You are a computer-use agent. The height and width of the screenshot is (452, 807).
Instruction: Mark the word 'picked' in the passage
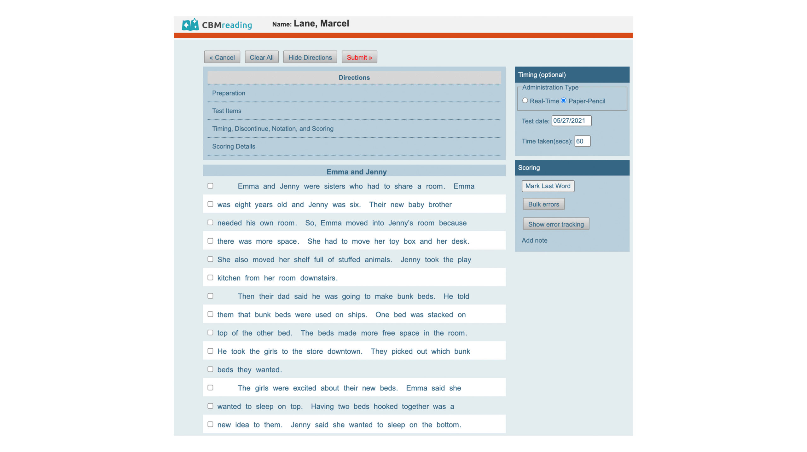pos(402,351)
